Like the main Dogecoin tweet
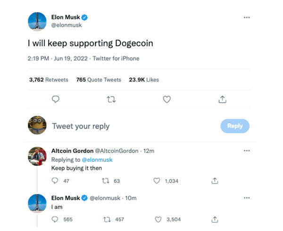283x231 pixels. click(x=166, y=99)
